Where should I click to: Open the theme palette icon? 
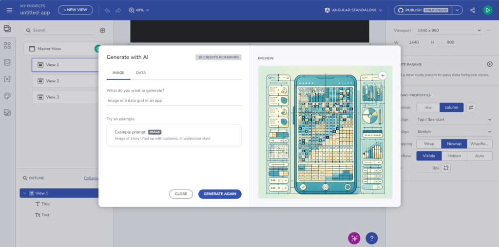pyautogui.click(x=7, y=96)
